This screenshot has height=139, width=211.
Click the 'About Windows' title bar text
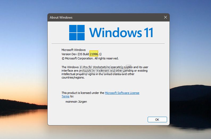point(61,18)
